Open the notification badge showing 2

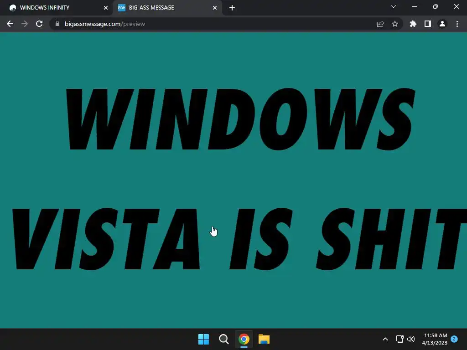click(454, 339)
